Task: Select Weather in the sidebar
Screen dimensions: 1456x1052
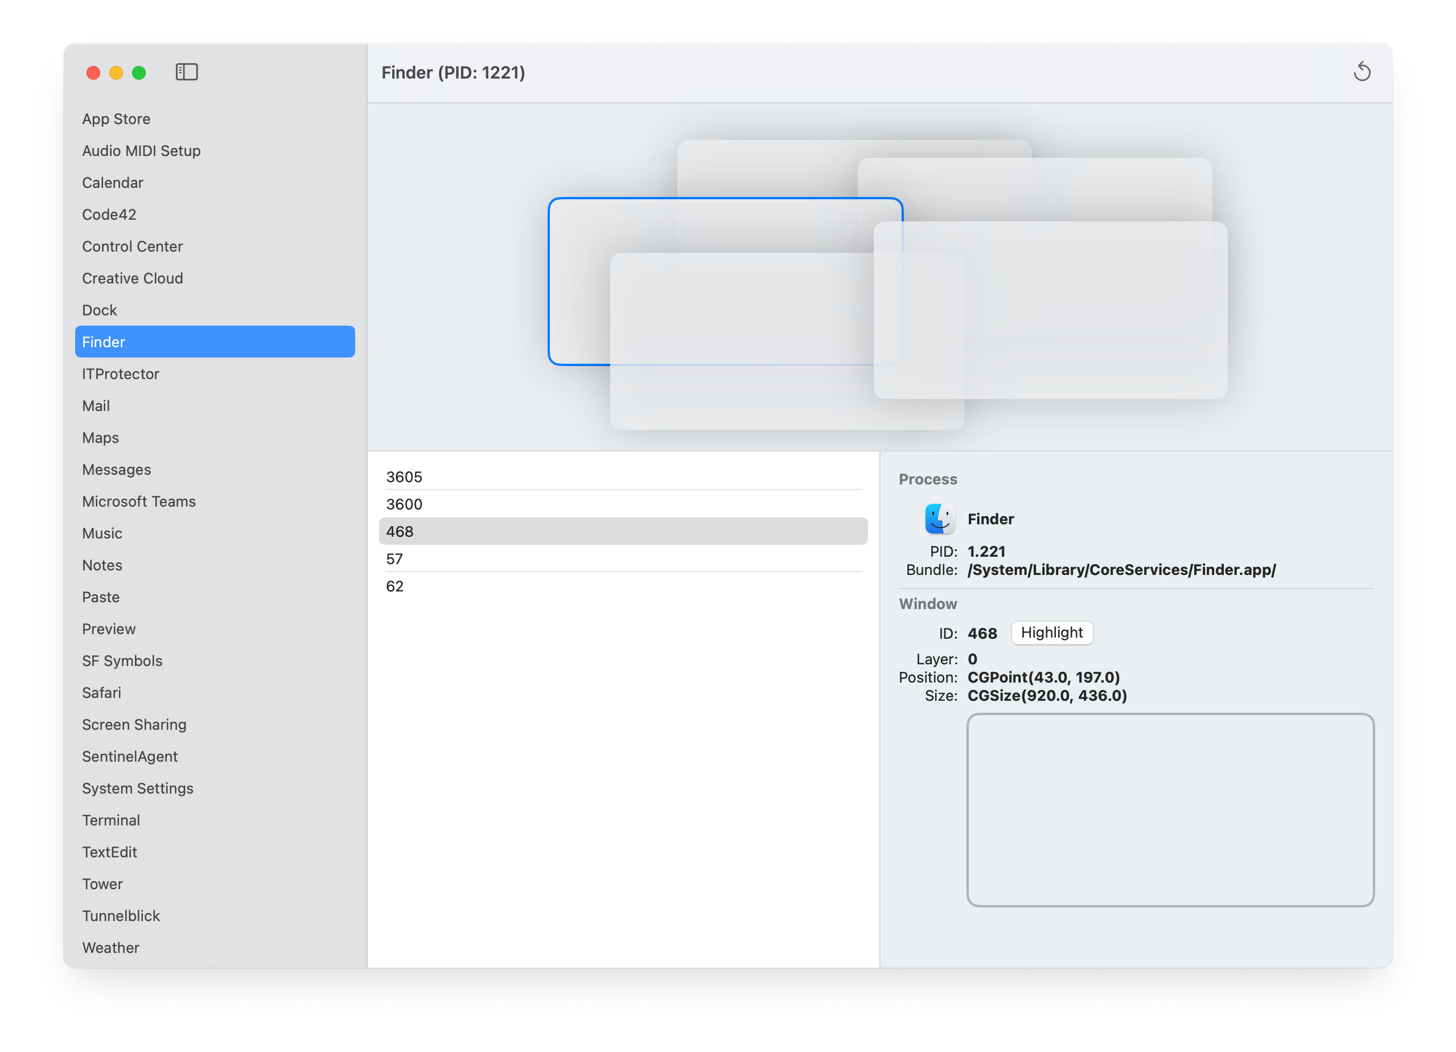Action: 215,948
